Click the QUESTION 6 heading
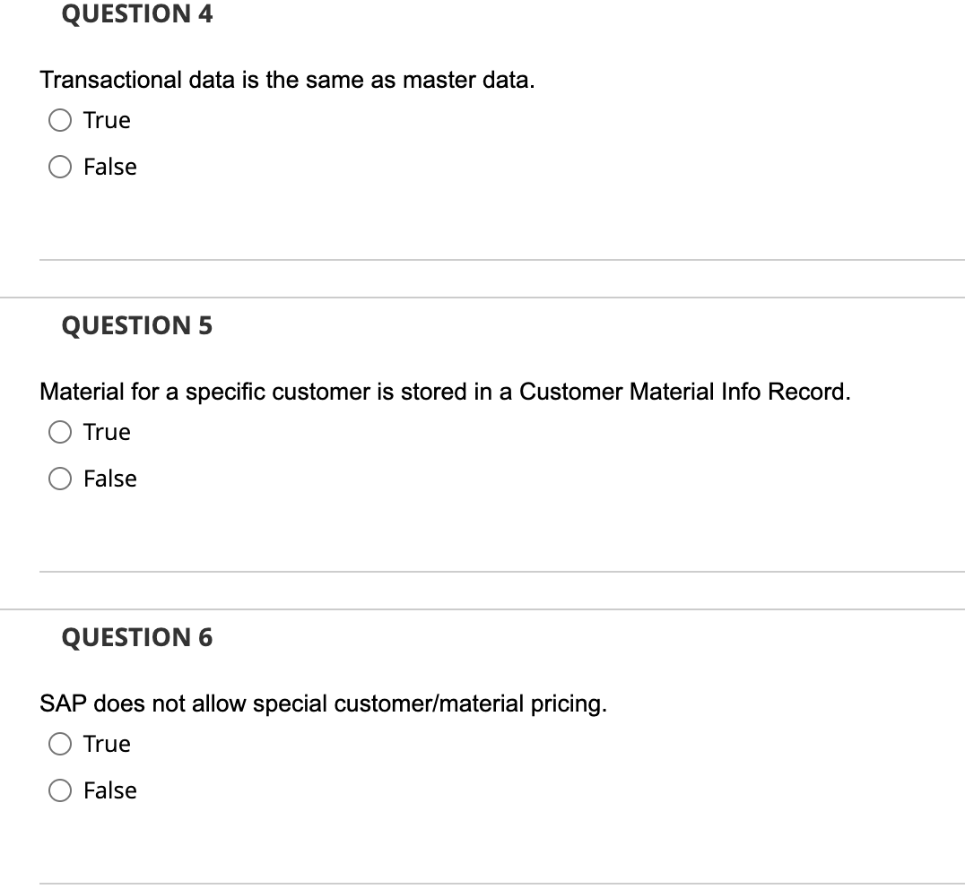This screenshot has width=965, height=889. [x=136, y=637]
